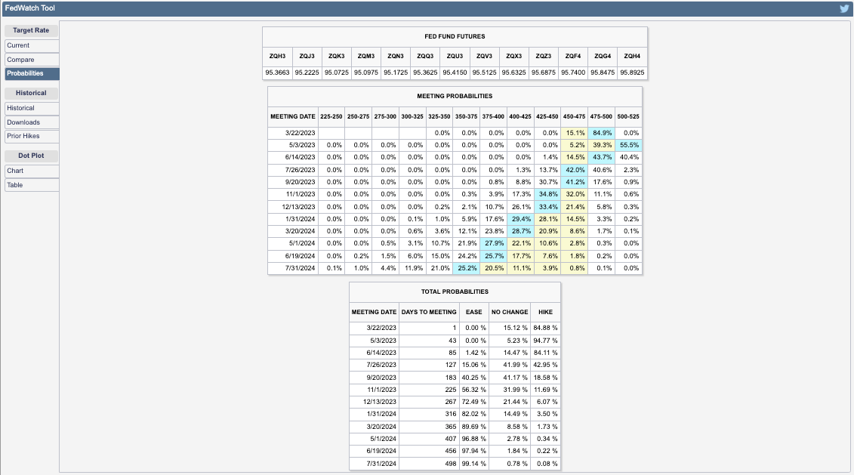Viewport: 854px width, 475px height.
Task: Click the highlighted 33.4% probability cell
Action: point(547,207)
